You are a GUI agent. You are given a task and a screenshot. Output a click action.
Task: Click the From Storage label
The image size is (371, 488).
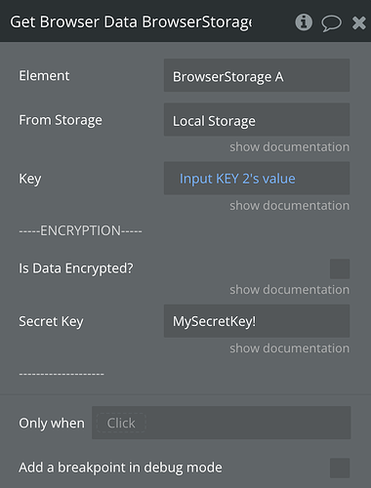pyautogui.click(x=61, y=120)
